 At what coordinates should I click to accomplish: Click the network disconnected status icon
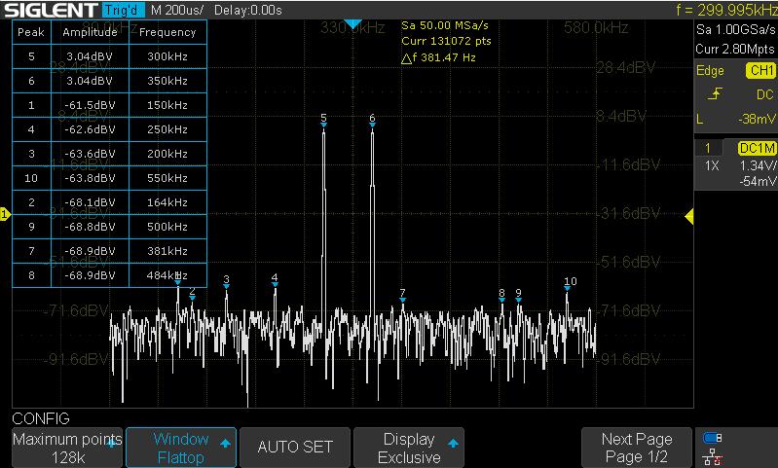713,454
